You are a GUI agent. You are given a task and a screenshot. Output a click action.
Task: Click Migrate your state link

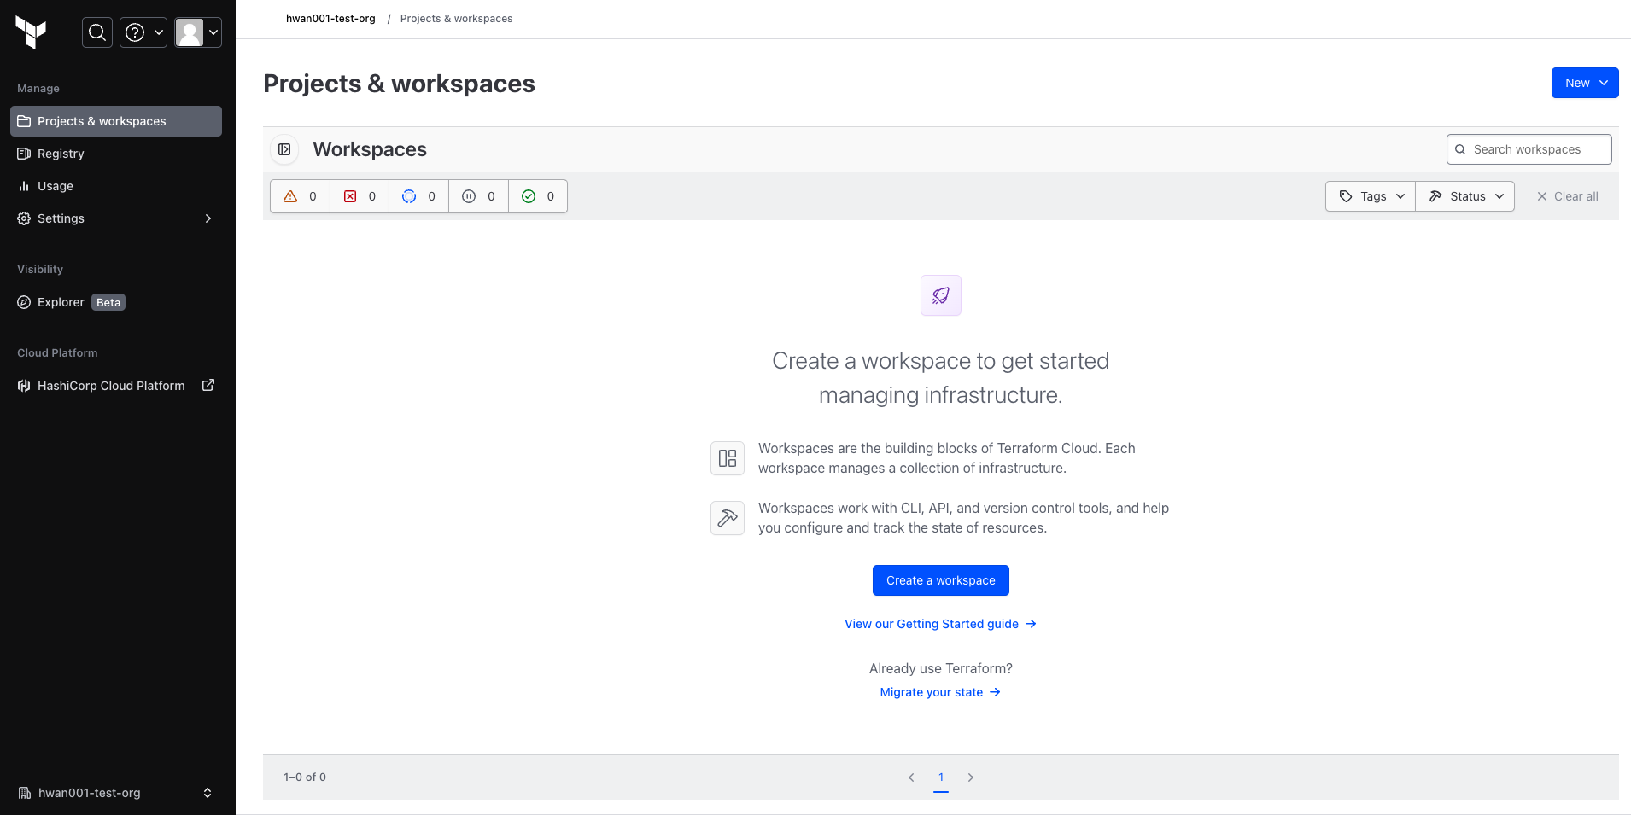click(941, 692)
